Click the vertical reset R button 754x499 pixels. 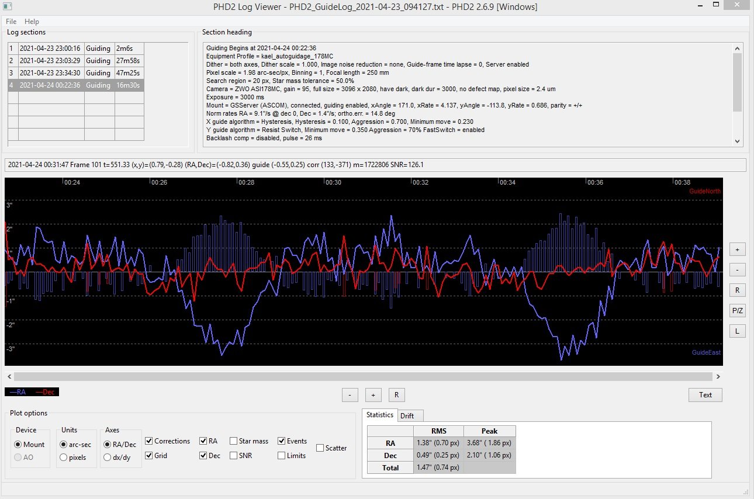point(737,290)
